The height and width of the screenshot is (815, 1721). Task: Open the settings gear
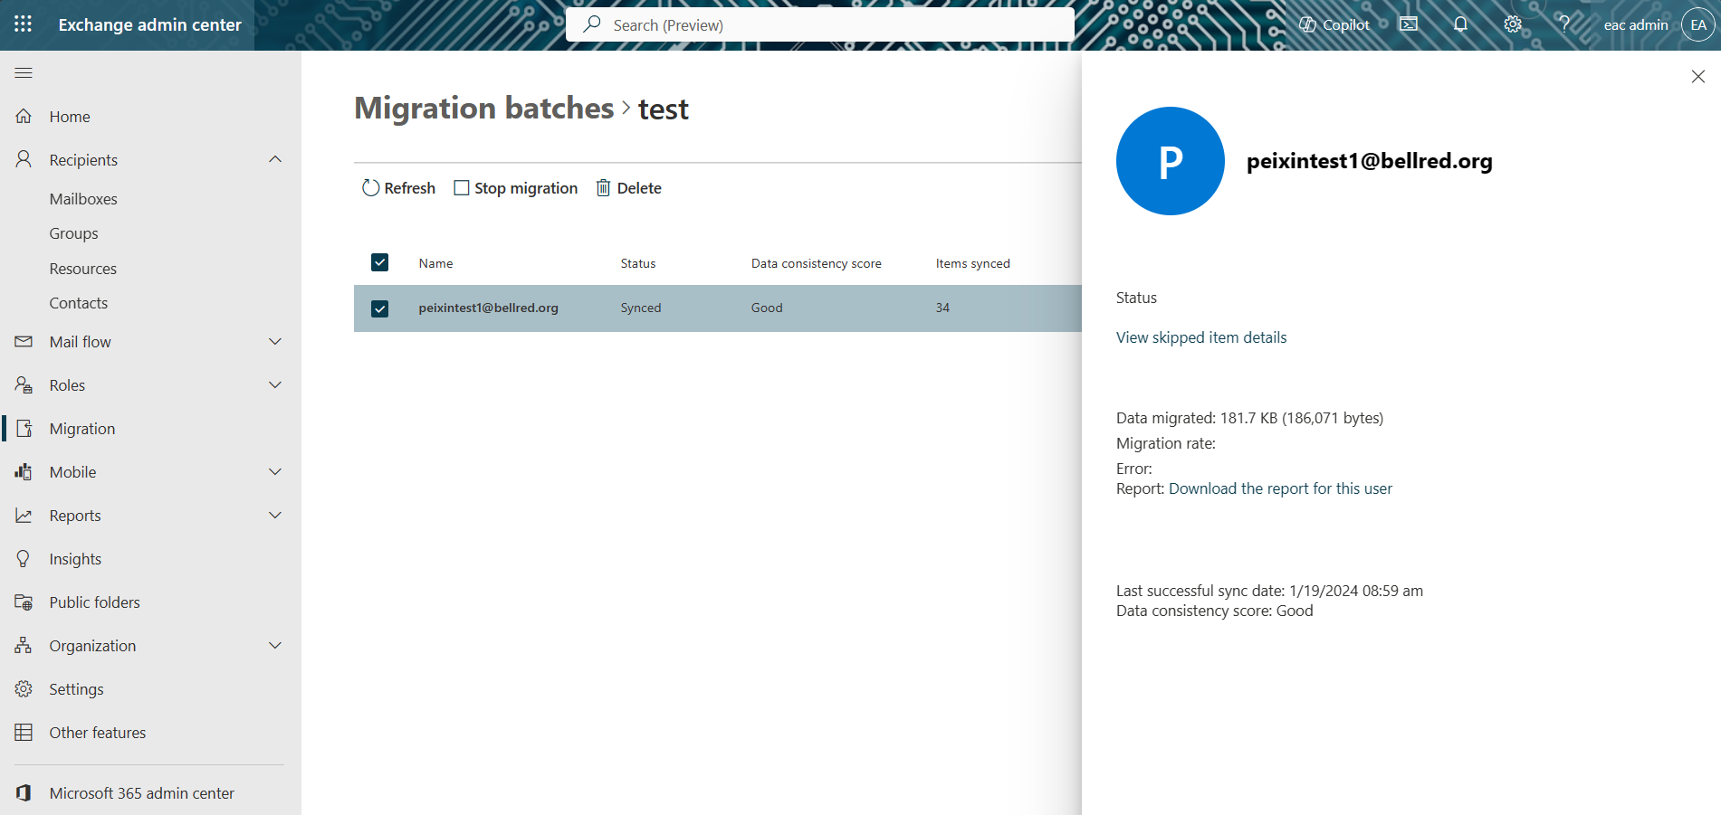(x=1512, y=24)
